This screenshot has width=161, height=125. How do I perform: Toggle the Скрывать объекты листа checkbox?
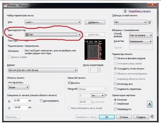click(x=115, y=79)
